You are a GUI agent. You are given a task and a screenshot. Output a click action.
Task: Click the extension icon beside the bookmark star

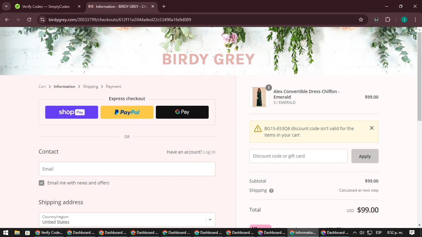[376, 20]
